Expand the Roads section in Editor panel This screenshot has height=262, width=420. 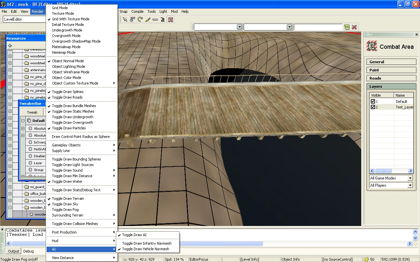[391, 78]
